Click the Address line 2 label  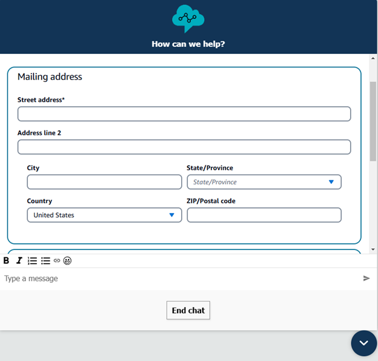[x=39, y=133]
